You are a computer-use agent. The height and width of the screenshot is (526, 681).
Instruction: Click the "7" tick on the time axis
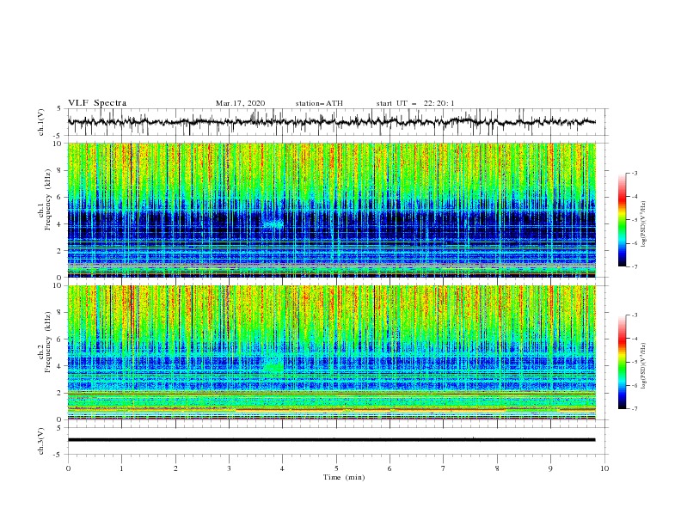click(444, 468)
